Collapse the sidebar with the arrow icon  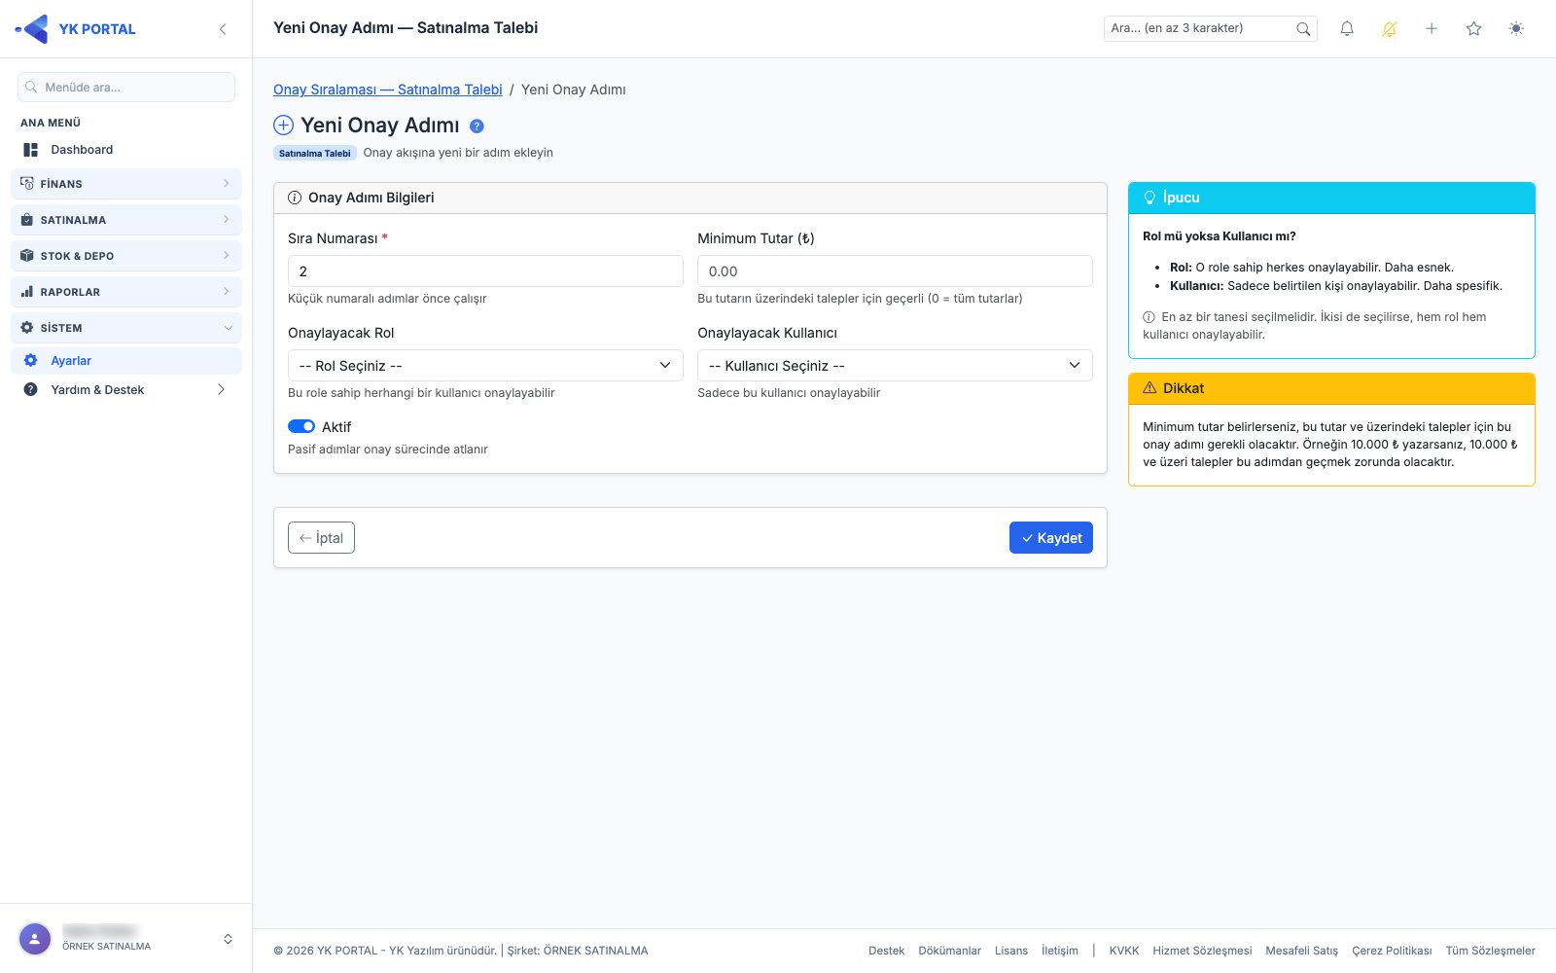tap(223, 29)
